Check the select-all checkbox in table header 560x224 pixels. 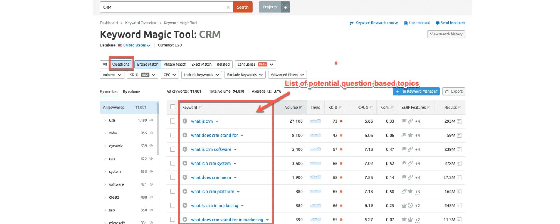pyautogui.click(x=172, y=107)
